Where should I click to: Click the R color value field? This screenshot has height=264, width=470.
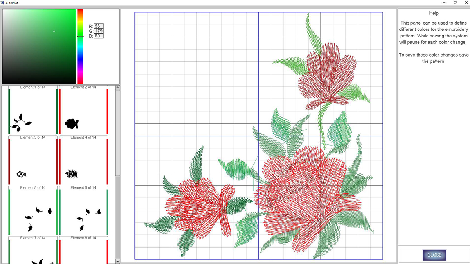pyautogui.click(x=98, y=26)
